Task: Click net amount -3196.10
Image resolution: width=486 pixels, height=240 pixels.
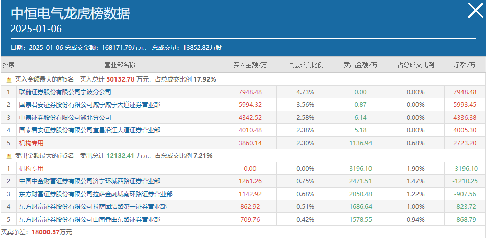Action: [x=465, y=169]
